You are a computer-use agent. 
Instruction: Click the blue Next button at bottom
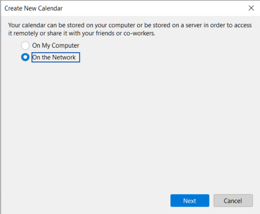(190, 201)
